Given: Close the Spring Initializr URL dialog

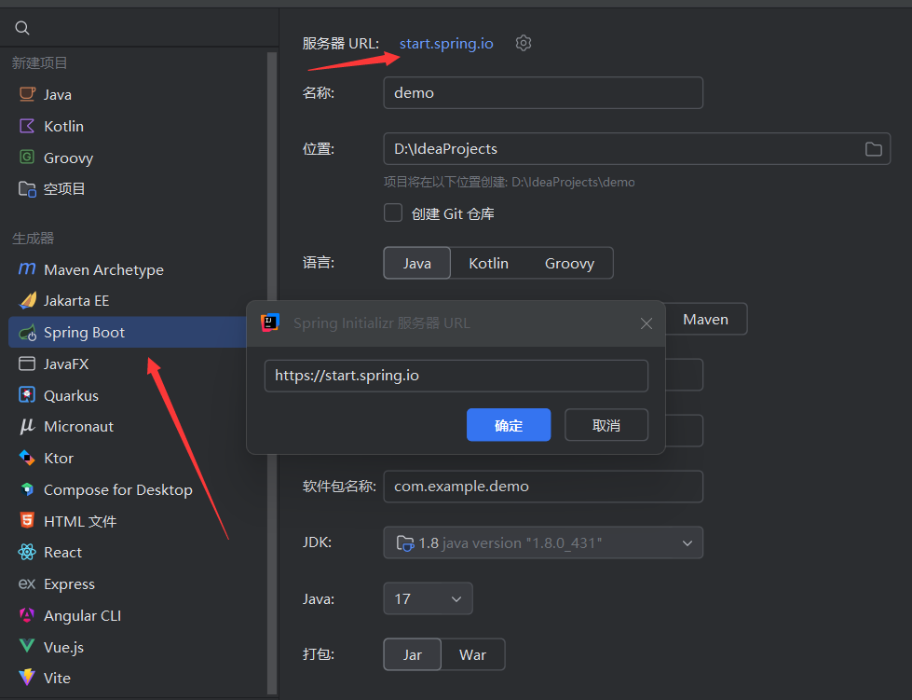Looking at the screenshot, I should point(647,323).
